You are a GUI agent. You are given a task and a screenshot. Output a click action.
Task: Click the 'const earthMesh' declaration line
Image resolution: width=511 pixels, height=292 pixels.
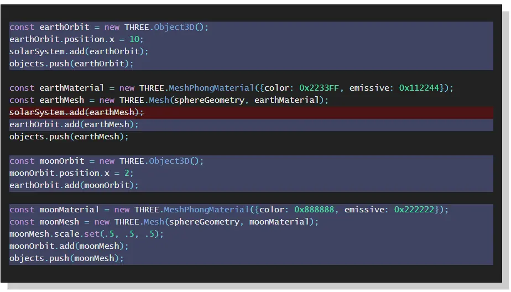pos(169,100)
